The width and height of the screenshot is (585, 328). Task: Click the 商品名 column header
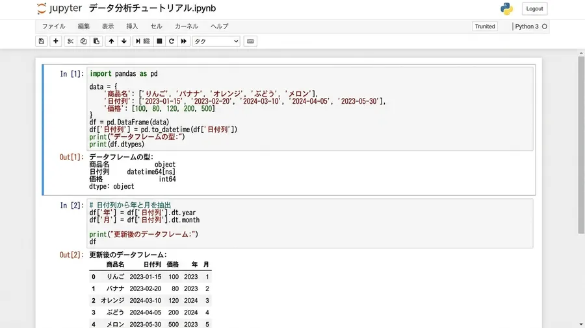point(115,264)
